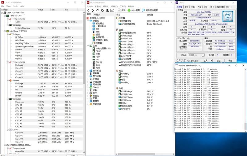Select 中央处理器(CPU) in AIDA64 tree
This screenshot has height=156, width=247.
103,49
